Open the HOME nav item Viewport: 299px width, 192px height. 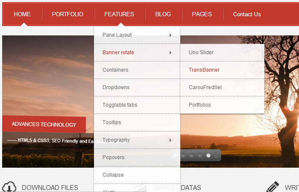click(x=22, y=14)
